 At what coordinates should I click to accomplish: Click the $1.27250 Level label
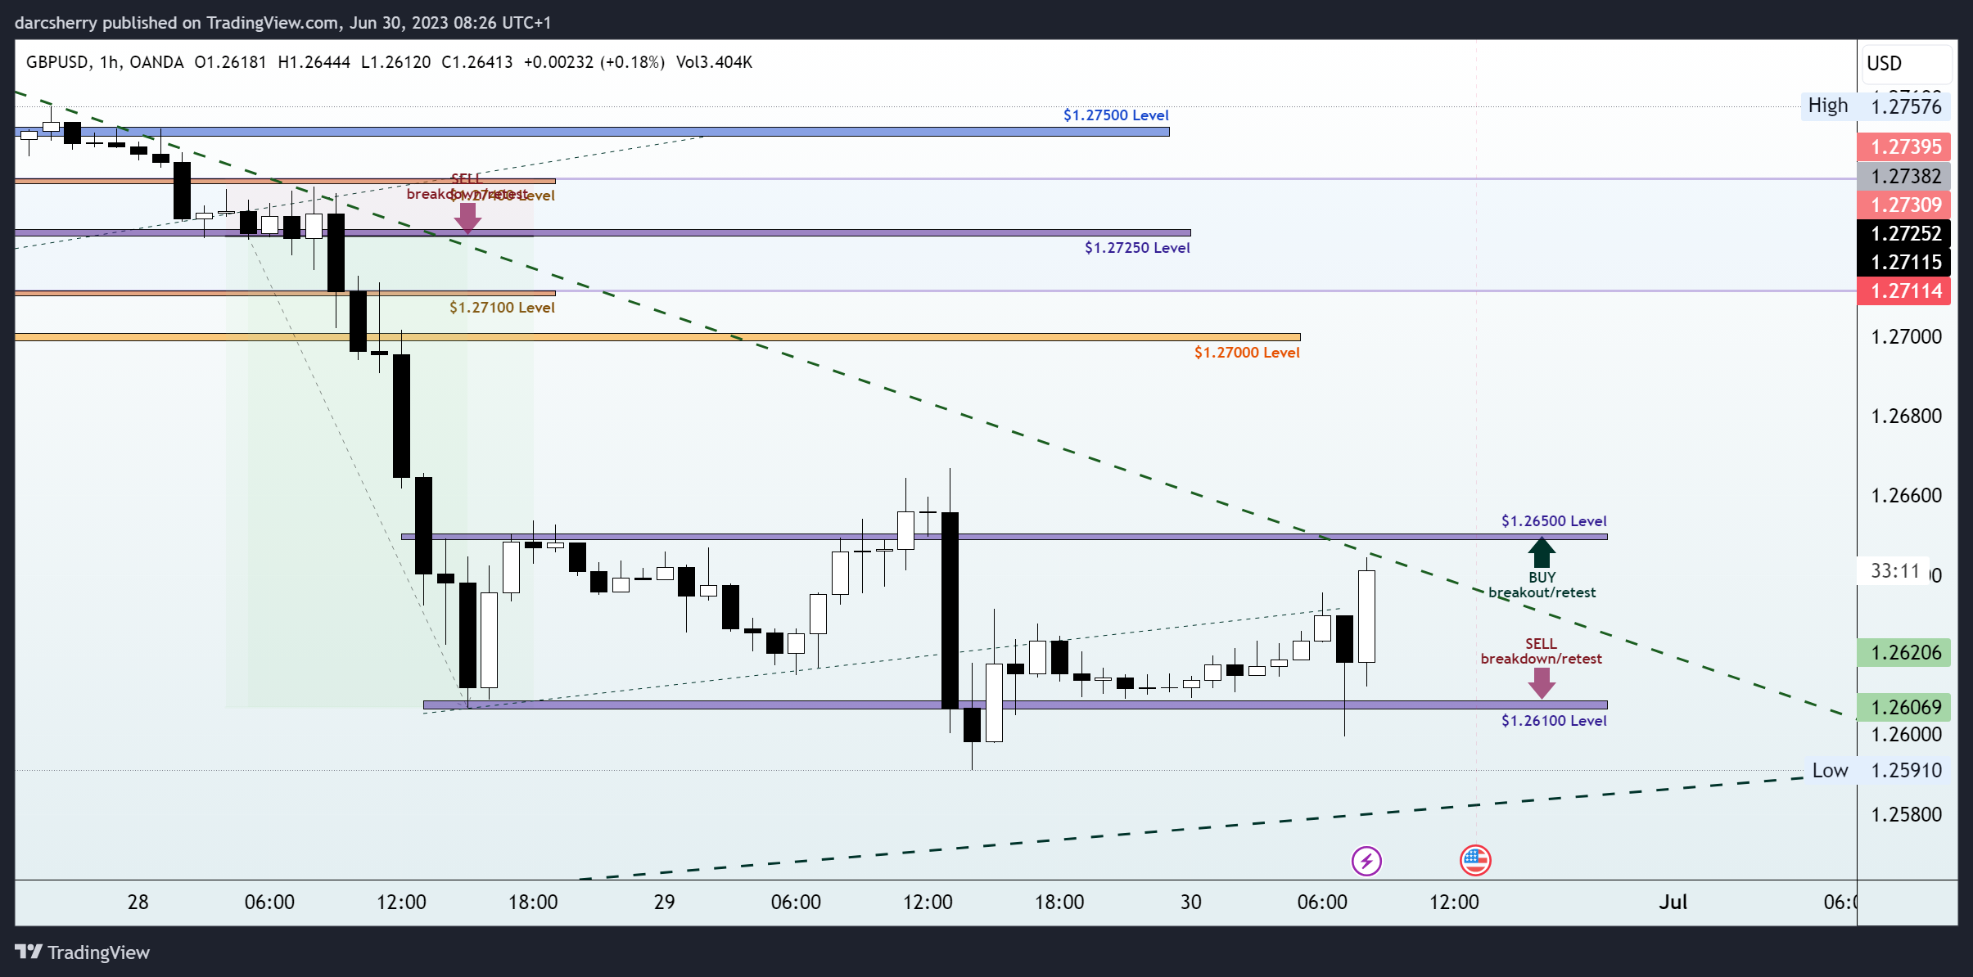(x=1137, y=248)
